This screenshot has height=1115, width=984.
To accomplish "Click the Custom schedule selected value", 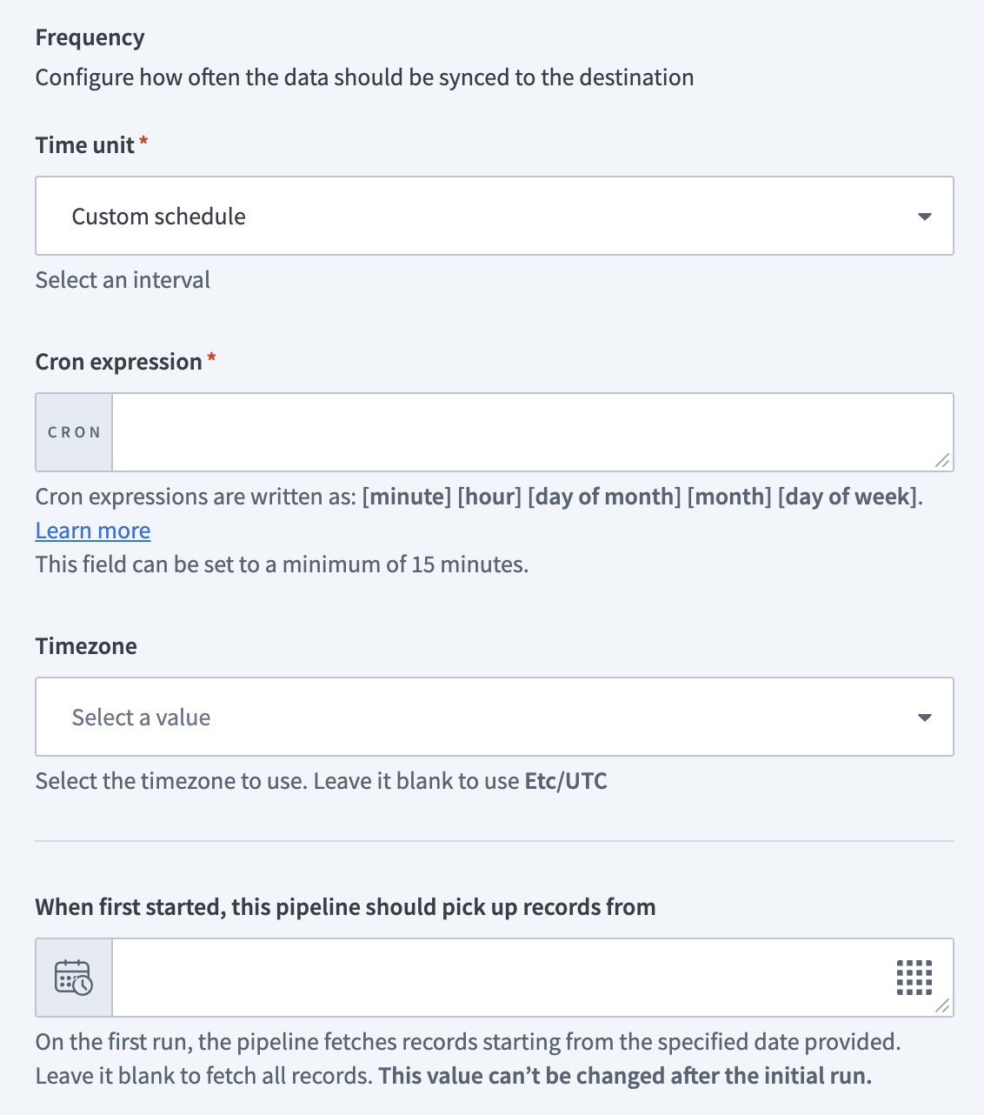I will (x=158, y=217).
